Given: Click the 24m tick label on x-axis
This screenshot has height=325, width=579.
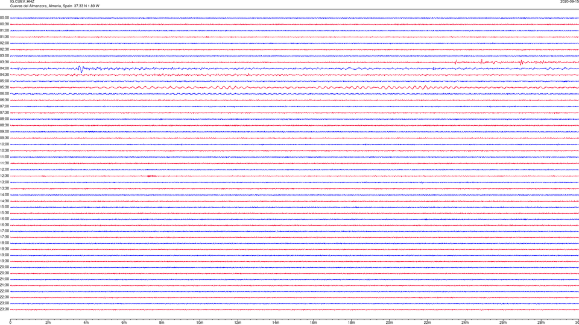Looking at the screenshot, I should pyautogui.click(x=465, y=323).
